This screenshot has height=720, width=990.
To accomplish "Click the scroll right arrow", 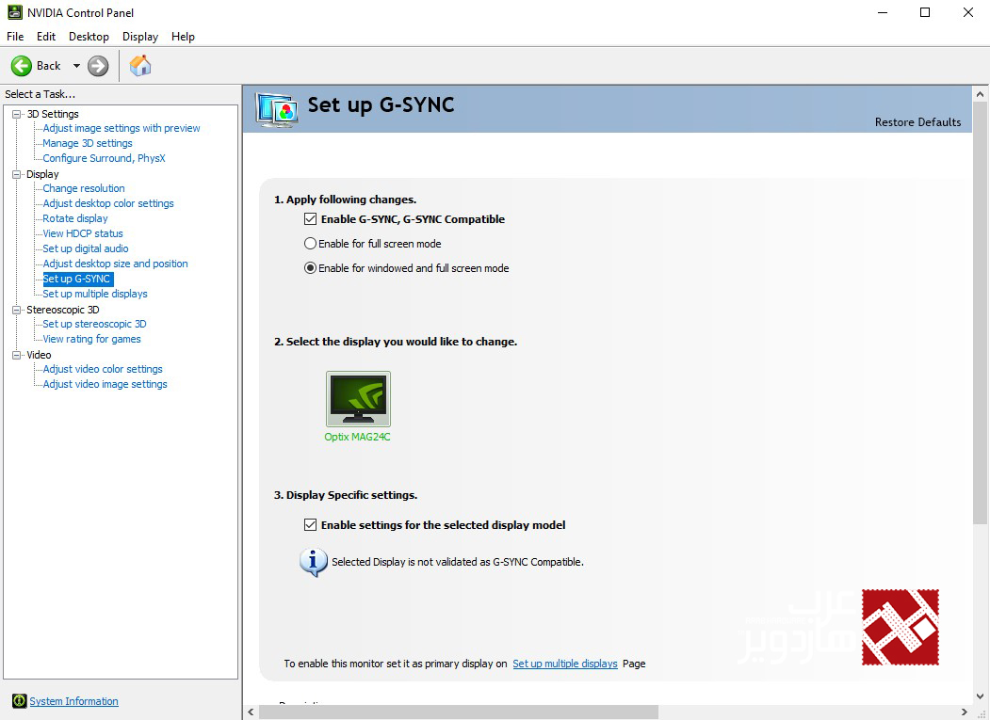I will [965, 712].
